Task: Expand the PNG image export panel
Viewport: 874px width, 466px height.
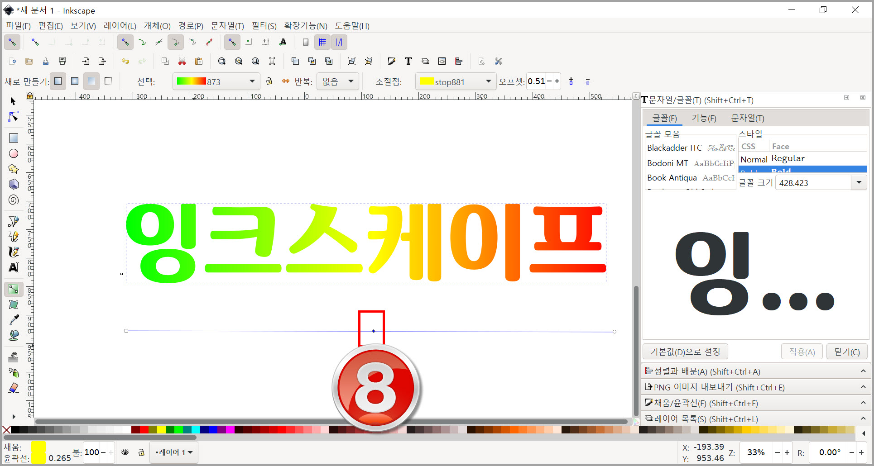Action: coord(756,387)
